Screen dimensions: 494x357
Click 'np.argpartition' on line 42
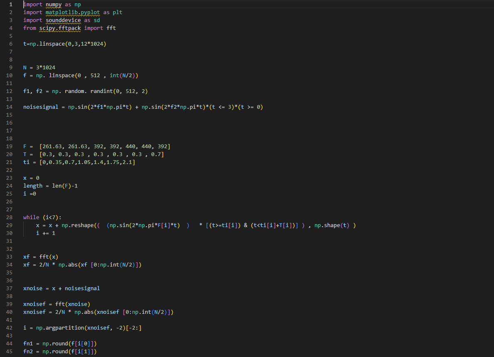point(60,328)
